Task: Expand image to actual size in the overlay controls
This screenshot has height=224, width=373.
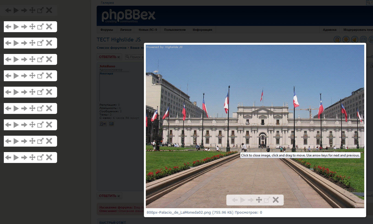Action: point(267,200)
